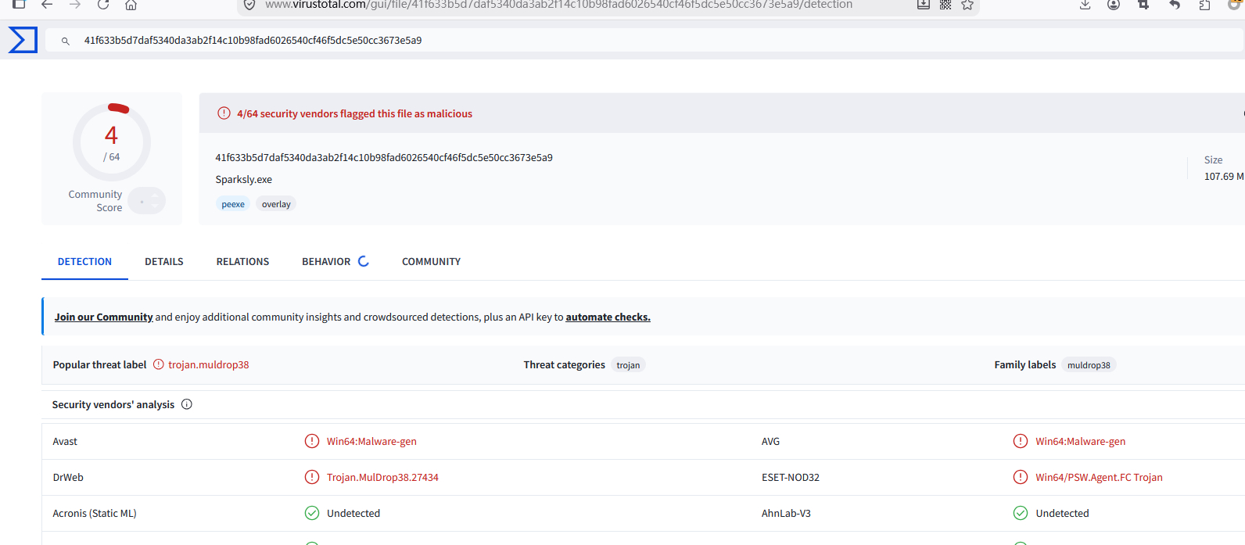Click the Community Score indicator
Image resolution: width=1245 pixels, height=545 pixels.
[147, 201]
